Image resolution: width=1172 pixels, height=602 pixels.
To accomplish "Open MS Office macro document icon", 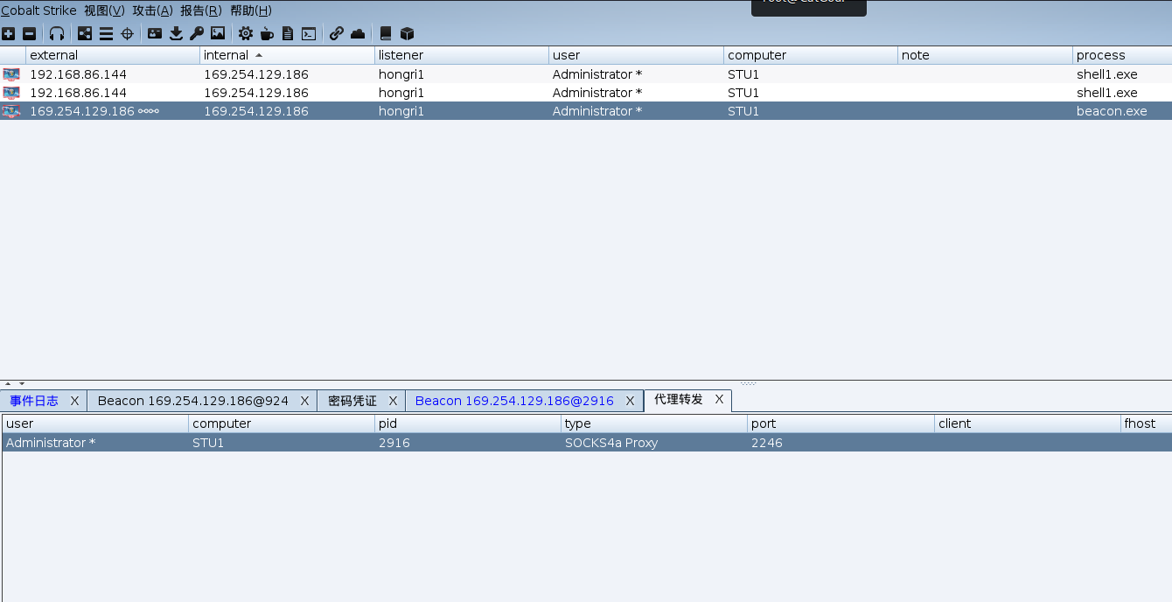I will 288,34.
